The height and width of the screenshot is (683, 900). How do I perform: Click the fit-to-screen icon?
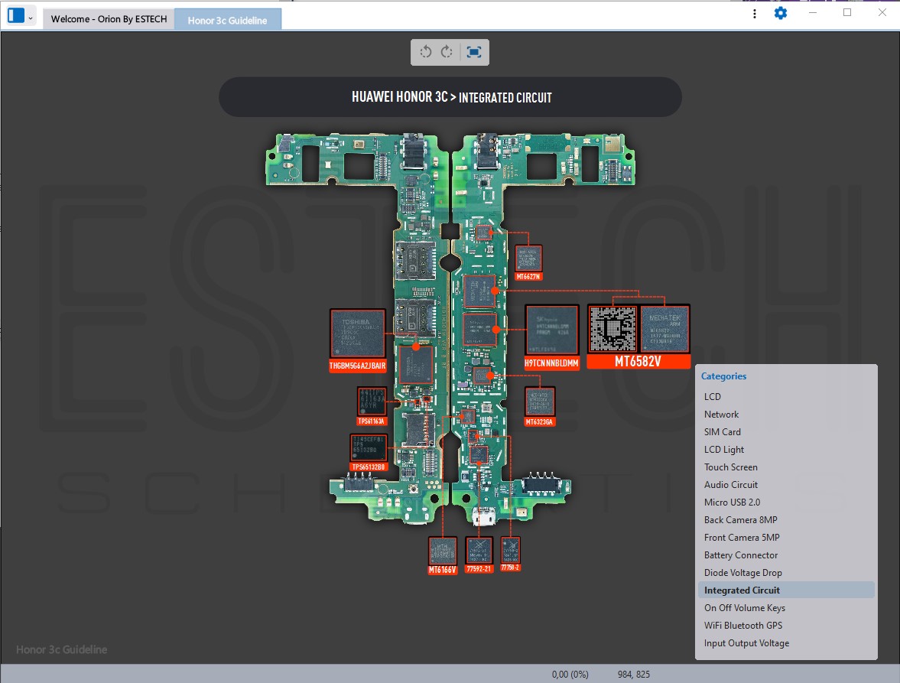(474, 52)
